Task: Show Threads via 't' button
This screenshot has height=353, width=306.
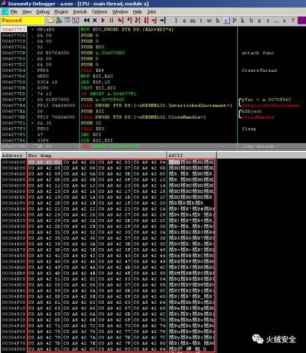Action: [x=201, y=21]
